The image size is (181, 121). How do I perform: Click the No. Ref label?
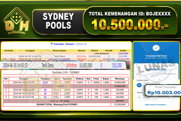tap(138, 74)
